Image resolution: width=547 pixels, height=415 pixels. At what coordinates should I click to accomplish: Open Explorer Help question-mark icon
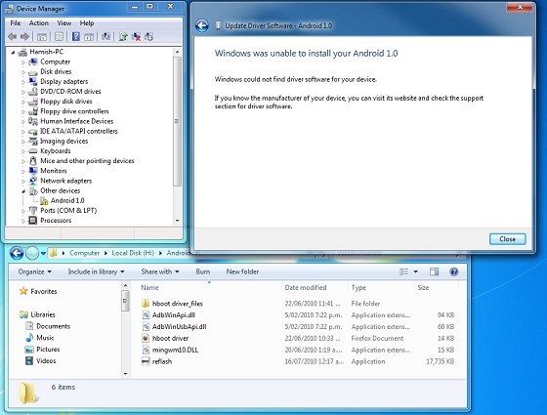pyautogui.click(x=454, y=271)
